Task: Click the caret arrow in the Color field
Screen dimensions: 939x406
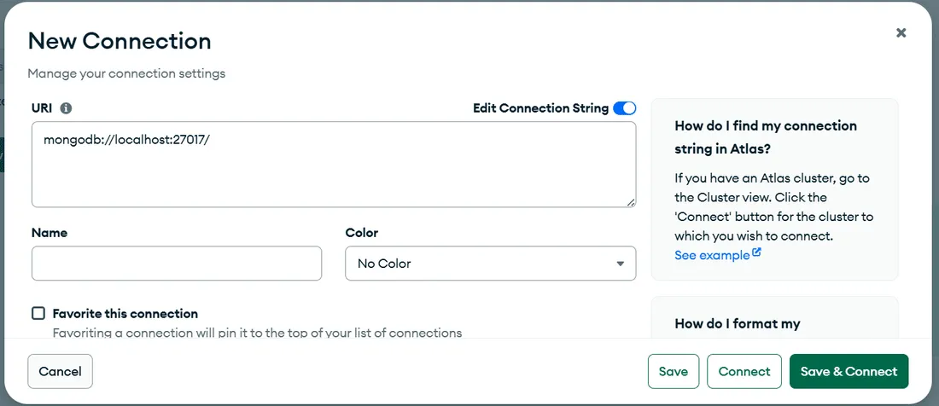Action: [x=621, y=264]
